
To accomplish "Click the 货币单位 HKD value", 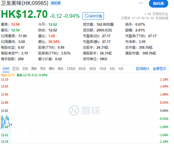I will pos(104,59).
